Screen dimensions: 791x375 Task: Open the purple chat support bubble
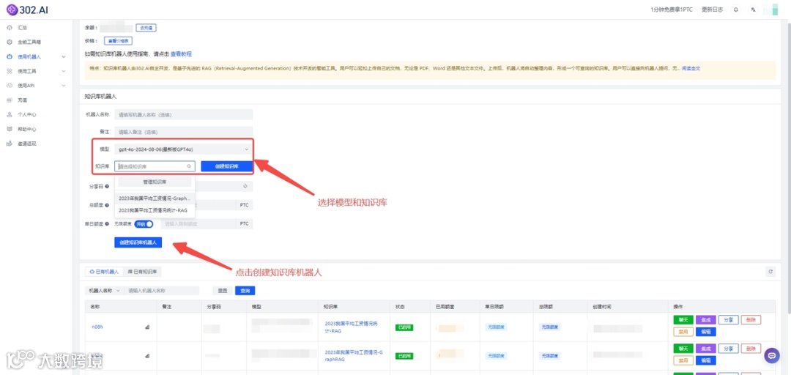pos(771,355)
